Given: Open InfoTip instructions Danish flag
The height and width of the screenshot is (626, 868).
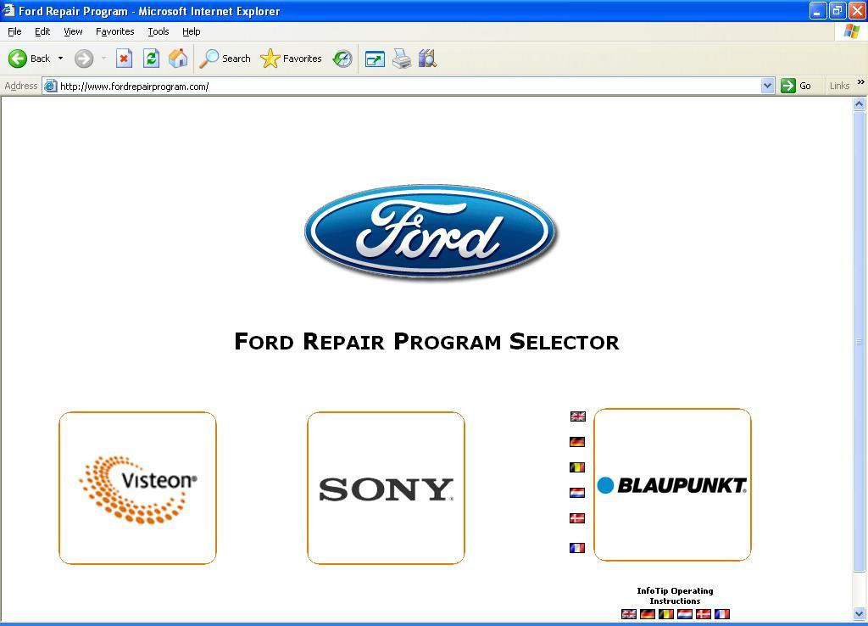Looking at the screenshot, I should (704, 614).
